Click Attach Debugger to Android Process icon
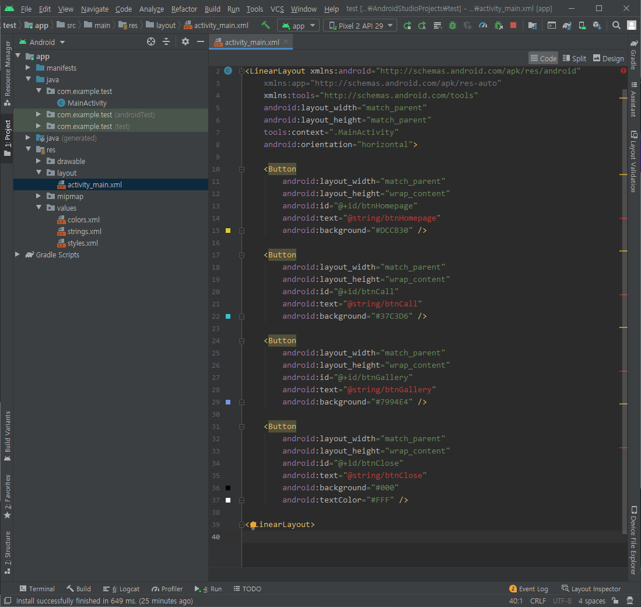This screenshot has width=641, height=607. [498, 25]
